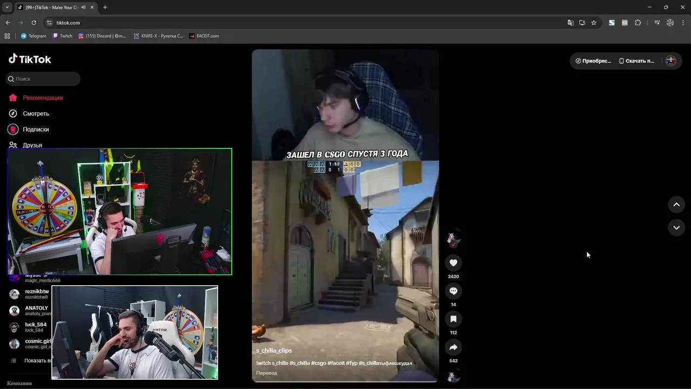Open tab search dropdown arrow
Image resolution: width=691 pixels, height=389 pixels.
7,8
